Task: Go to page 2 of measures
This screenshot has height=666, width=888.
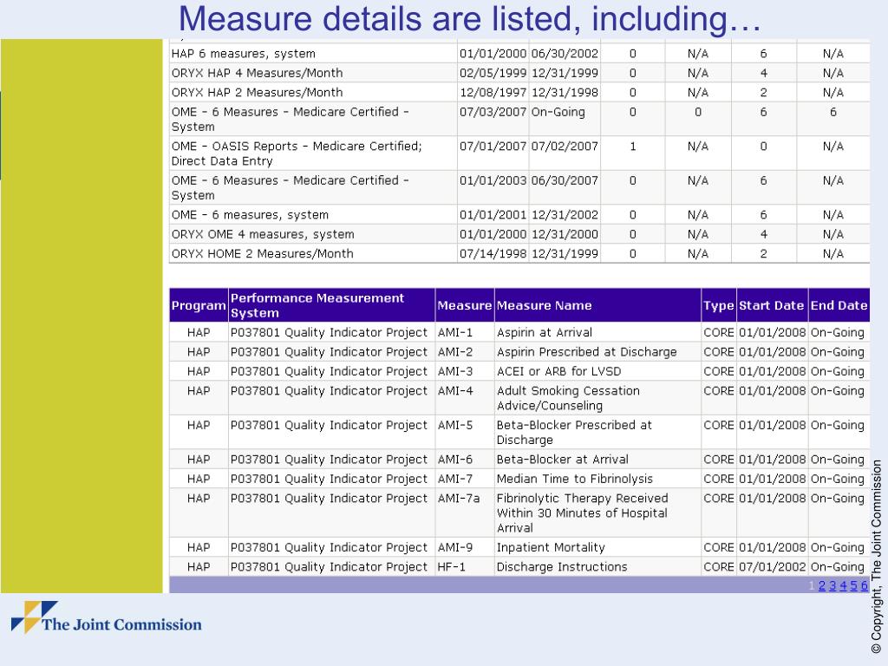Action: tap(822, 585)
